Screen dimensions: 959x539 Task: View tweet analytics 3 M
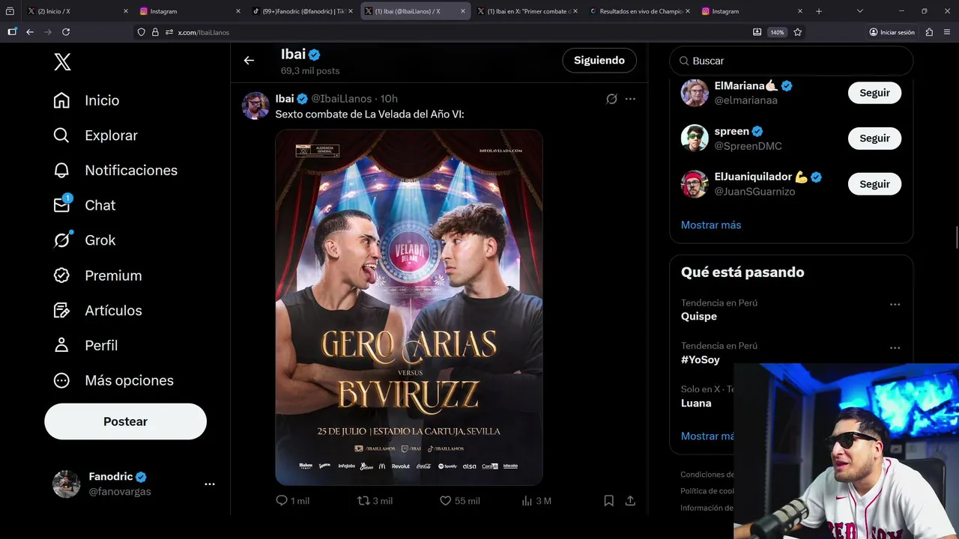(x=536, y=500)
